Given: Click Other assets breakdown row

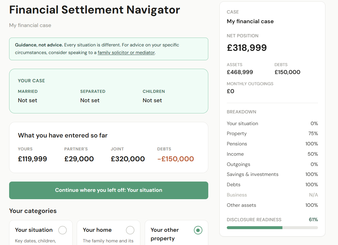Looking at the screenshot, I should [x=272, y=205].
